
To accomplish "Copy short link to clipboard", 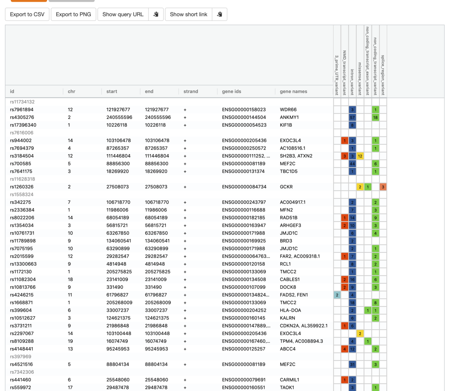I will pyautogui.click(x=220, y=14).
